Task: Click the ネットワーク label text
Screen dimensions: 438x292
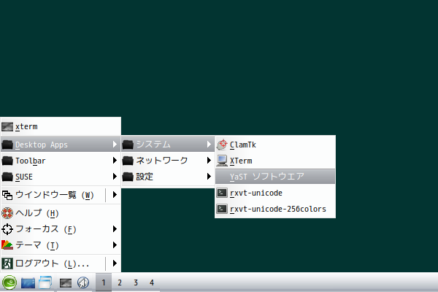Action: coord(162,161)
